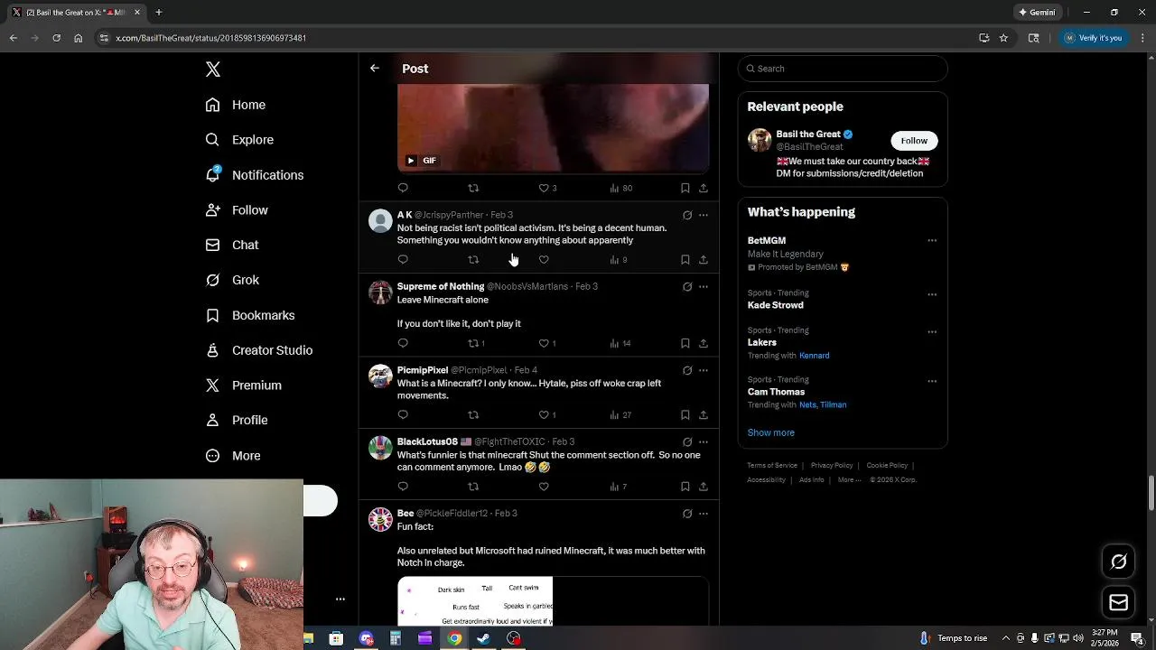The image size is (1156, 650).
Task: Bookmark Supreme of Nothing's comment
Action: tap(685, 343)
